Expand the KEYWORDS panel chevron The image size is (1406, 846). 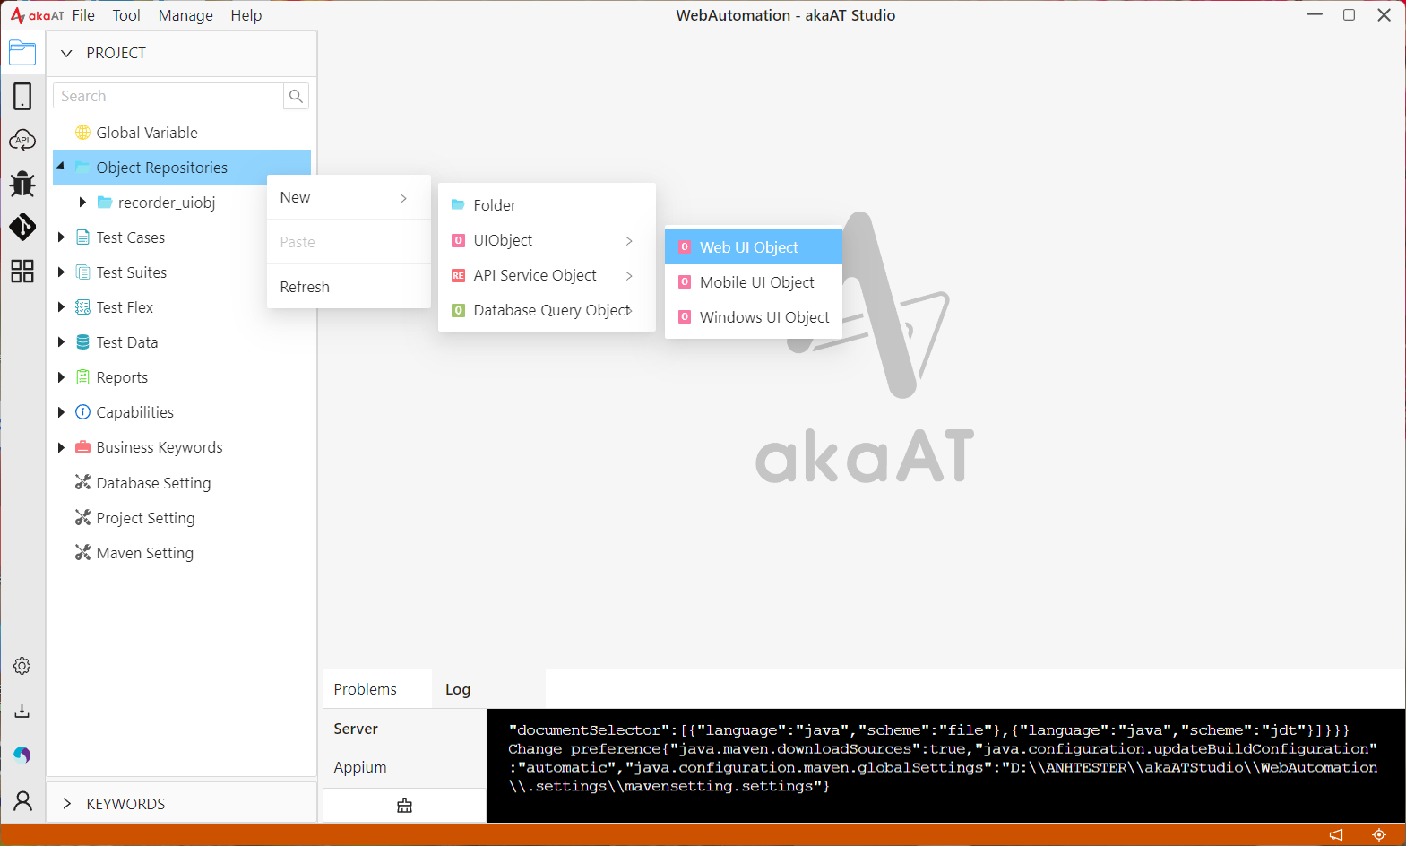(66, 804)
